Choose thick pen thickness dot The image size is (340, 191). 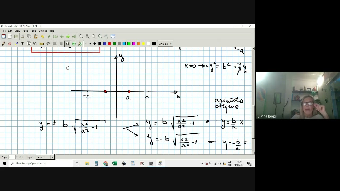coord(95,44)
